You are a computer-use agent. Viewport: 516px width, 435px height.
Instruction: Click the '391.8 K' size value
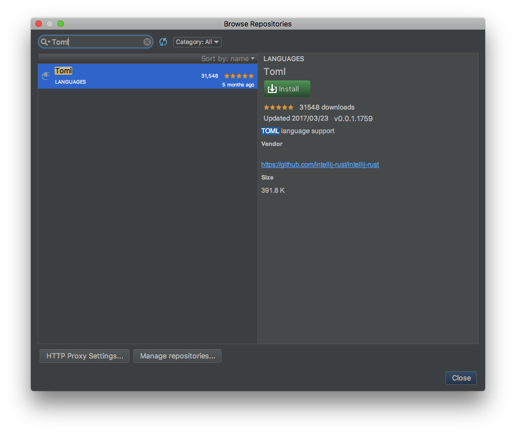[x=273, y=191]
